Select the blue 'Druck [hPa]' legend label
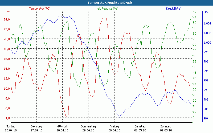 coord(173,9)
